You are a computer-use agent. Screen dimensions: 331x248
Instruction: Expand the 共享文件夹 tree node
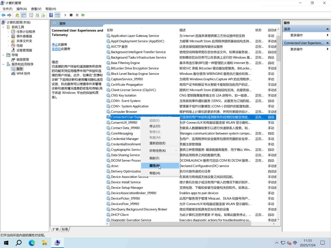(8, 41)
